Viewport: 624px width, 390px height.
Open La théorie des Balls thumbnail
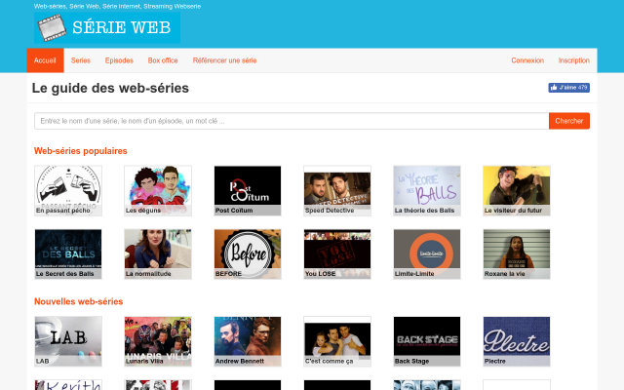(427, 191)
